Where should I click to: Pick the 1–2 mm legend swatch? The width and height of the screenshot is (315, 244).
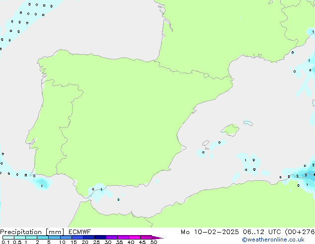pyautogui.click(x=31, y=238)
